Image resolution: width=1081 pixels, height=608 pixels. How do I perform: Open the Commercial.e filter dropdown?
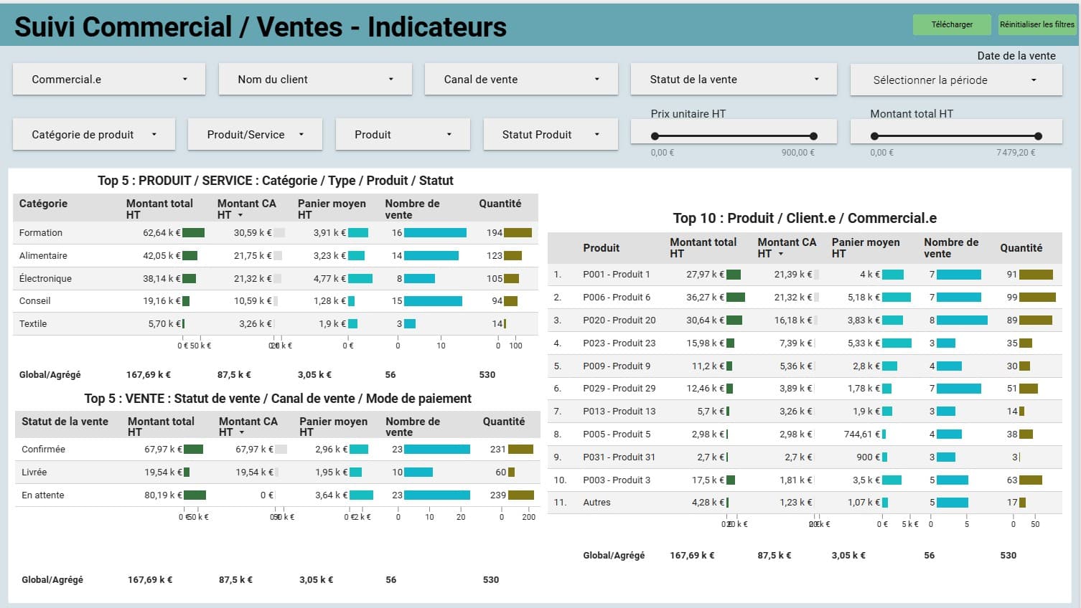point(109,80)
